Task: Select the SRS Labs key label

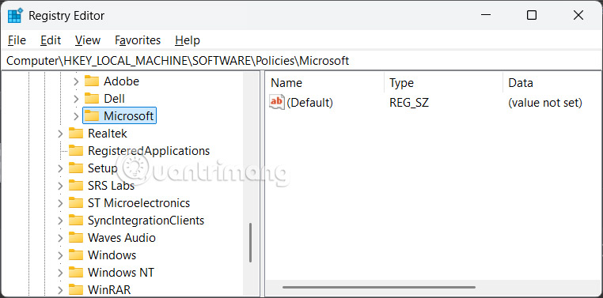Action: [x=111, y=186]
